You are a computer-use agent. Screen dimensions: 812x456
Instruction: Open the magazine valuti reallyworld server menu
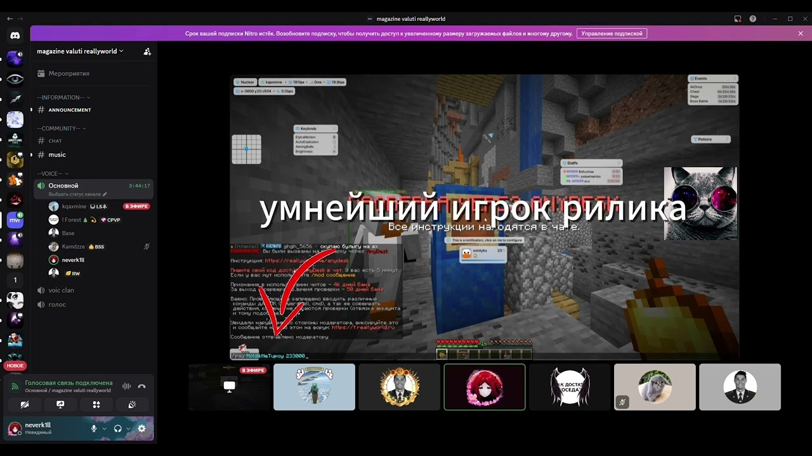[80, 51]
